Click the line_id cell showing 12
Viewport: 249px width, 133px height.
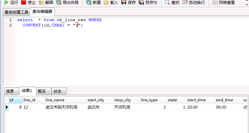pyautogui.click(x=34, y=107)
